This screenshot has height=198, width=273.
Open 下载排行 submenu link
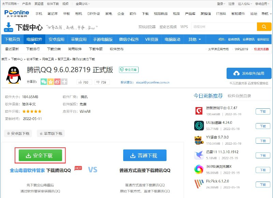coord(33,49)
